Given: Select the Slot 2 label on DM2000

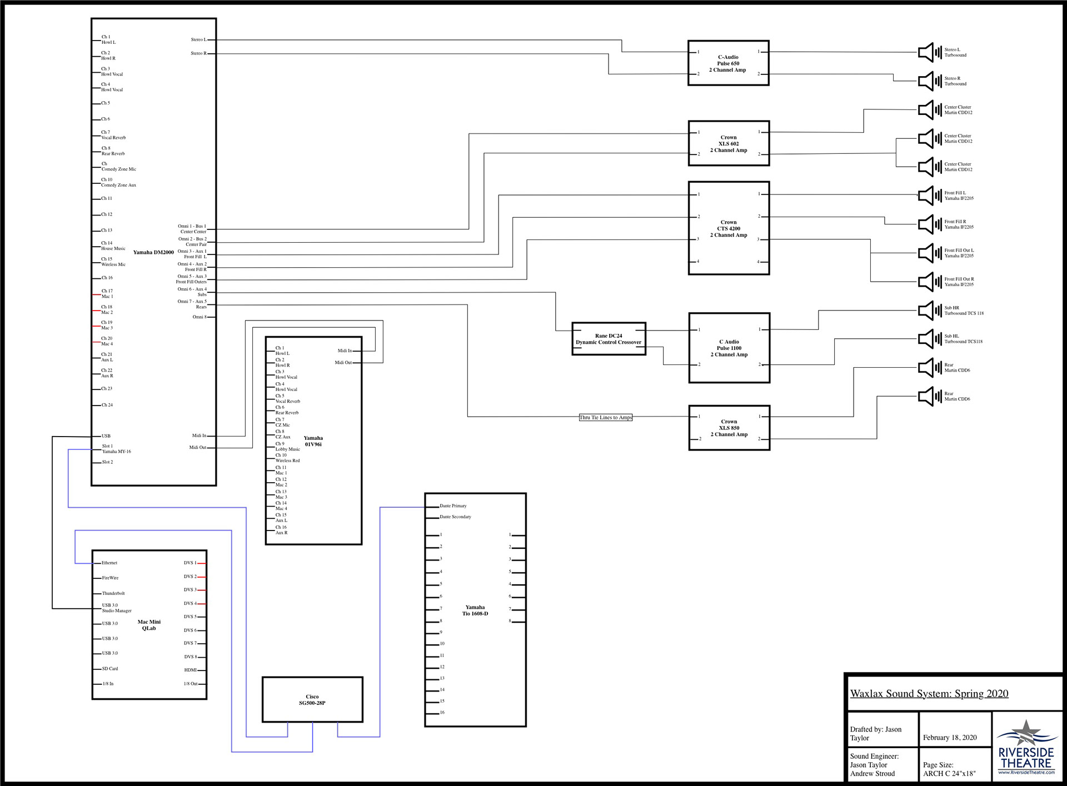Looking at the screenshot, I should pos(107,462).
